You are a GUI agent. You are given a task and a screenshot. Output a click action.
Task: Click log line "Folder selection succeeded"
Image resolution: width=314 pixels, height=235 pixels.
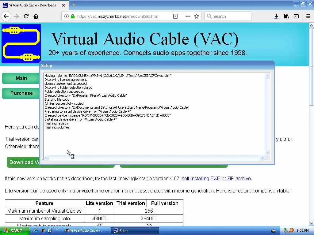(x=64, y=91)
